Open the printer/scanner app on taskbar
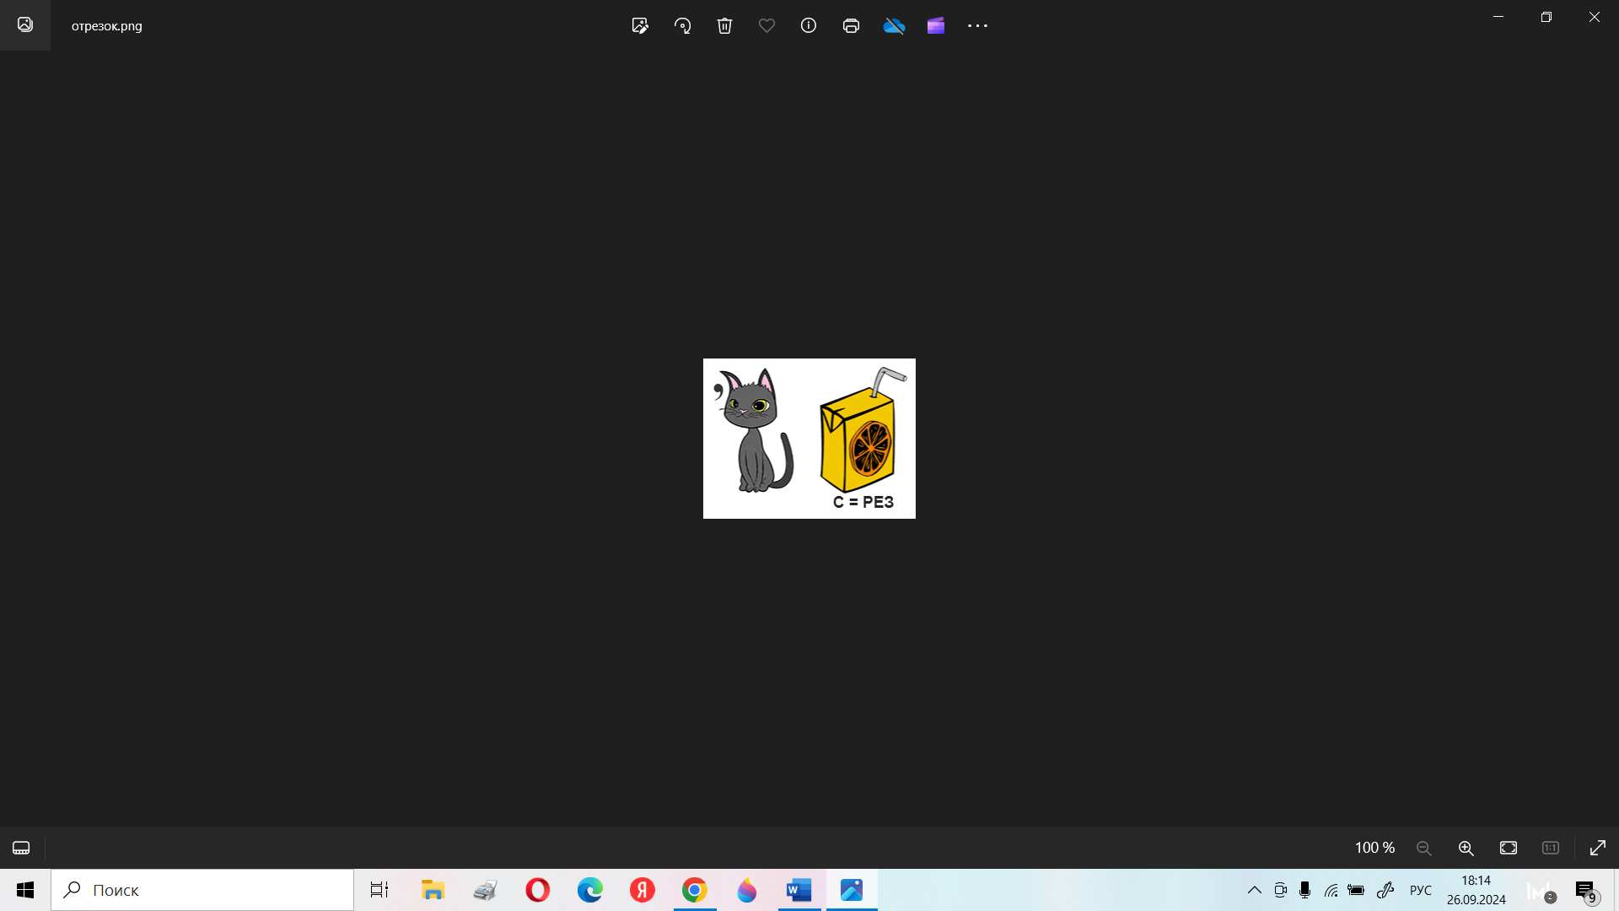The image size is (1619, 911). click(x=485, y=890)
